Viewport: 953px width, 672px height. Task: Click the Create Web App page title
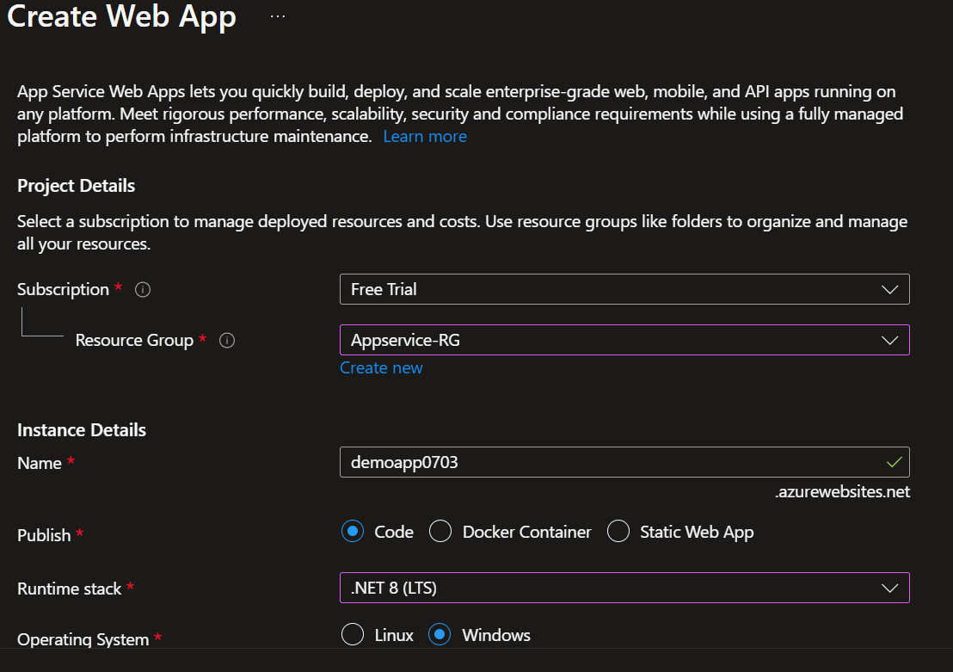click(121, 17)
